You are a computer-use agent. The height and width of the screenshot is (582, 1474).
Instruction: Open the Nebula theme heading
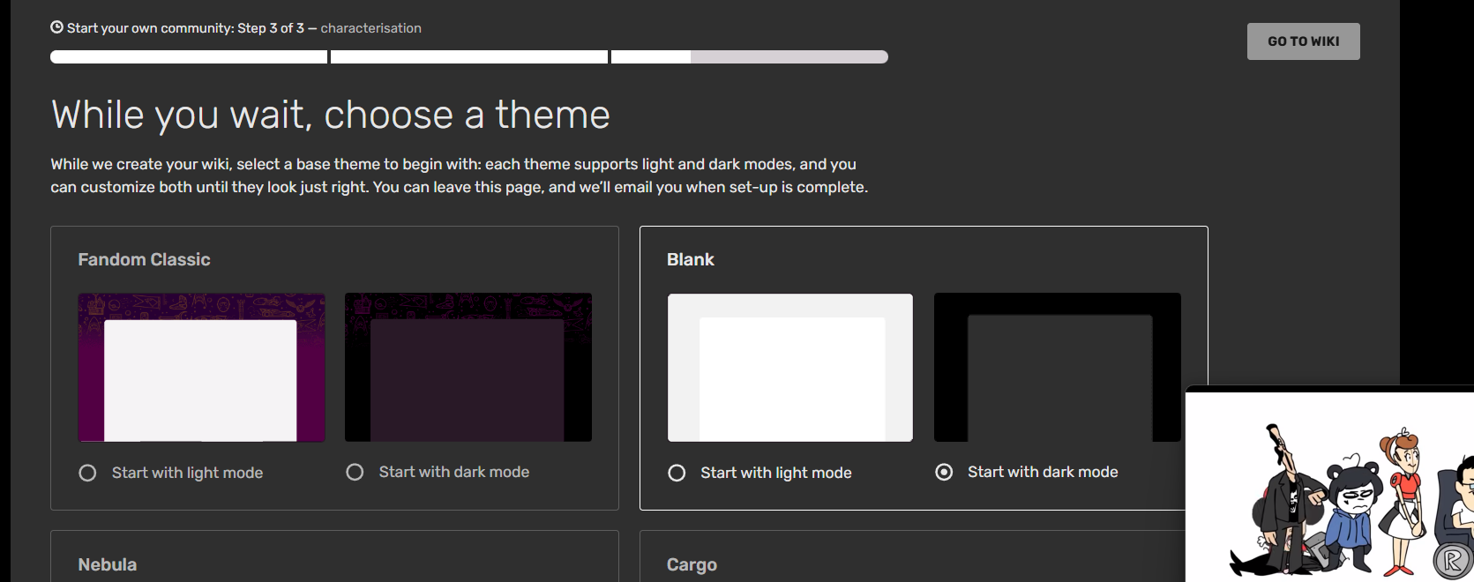click(x=108, y=564)
